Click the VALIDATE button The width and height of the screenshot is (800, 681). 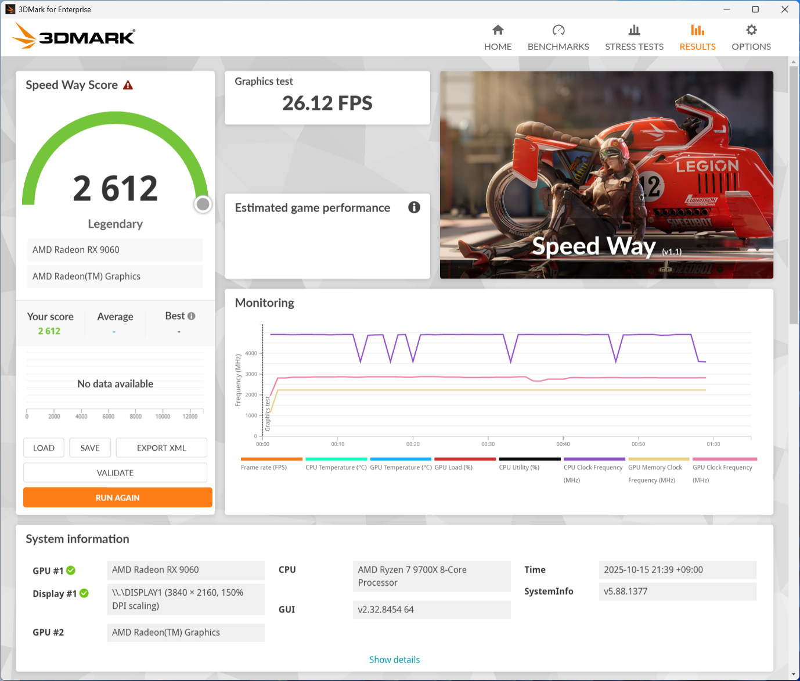(x=115, y=472)
